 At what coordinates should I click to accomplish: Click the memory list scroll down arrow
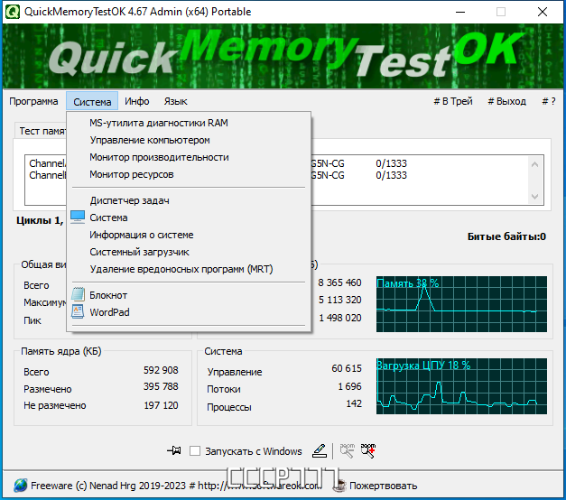click(535, 197)
